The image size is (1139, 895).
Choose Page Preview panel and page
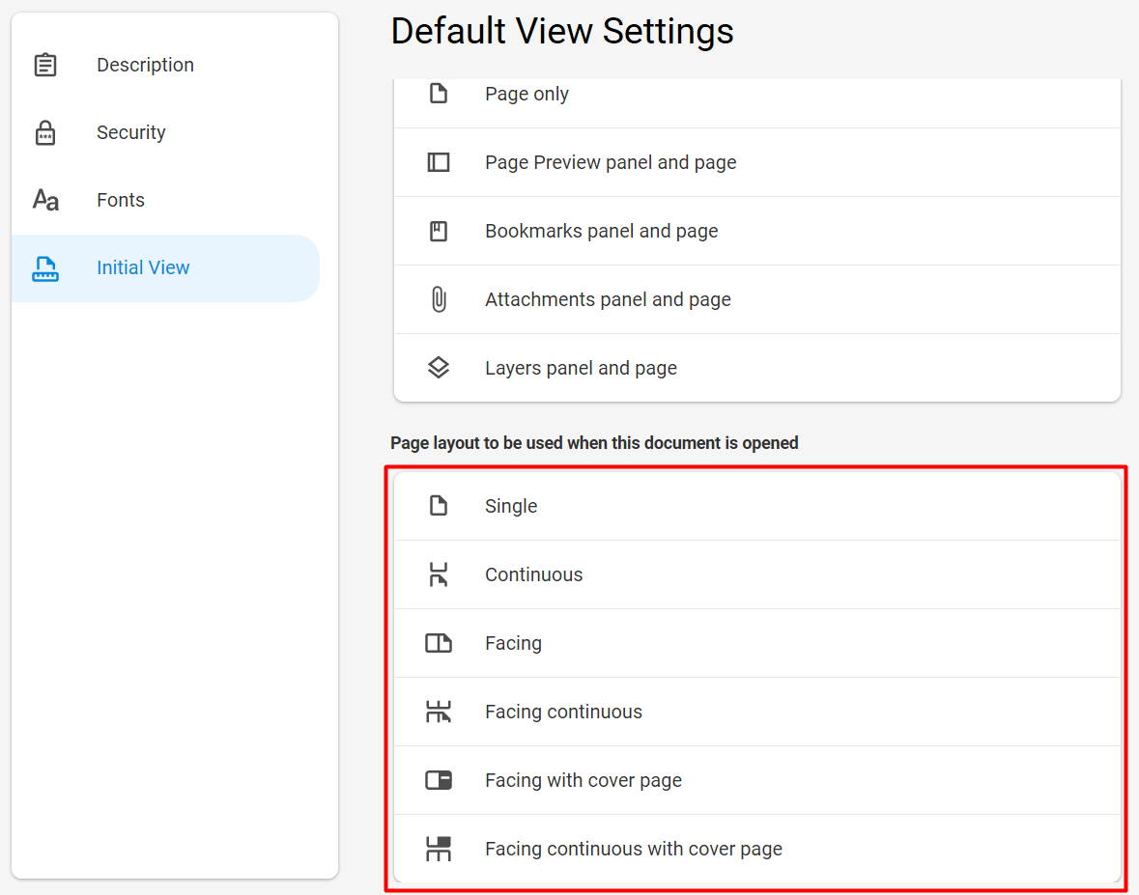[756, 162]
